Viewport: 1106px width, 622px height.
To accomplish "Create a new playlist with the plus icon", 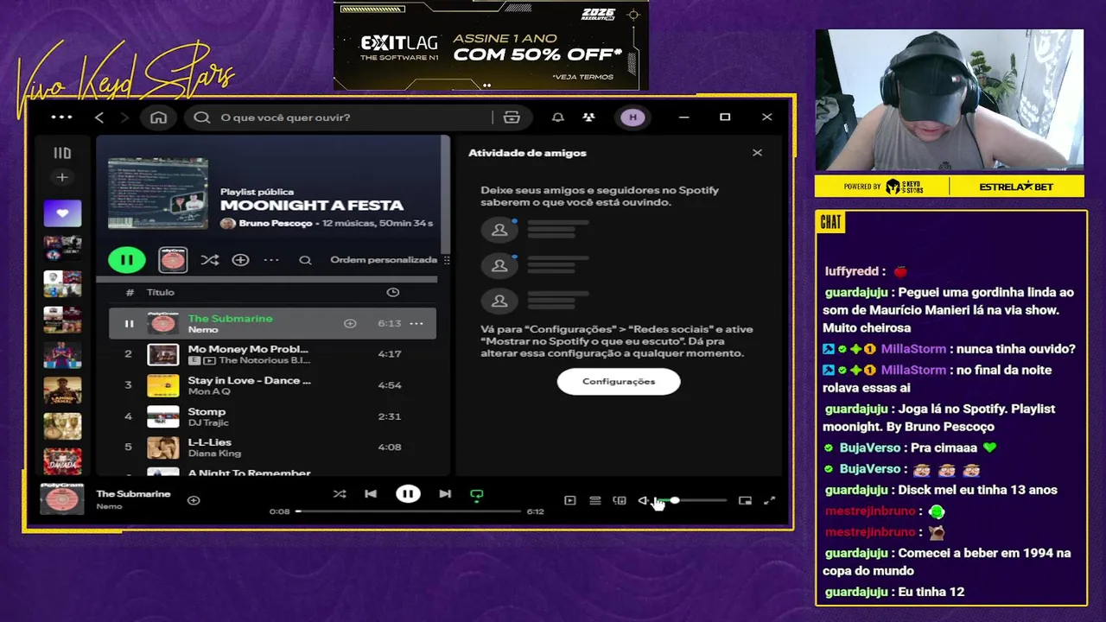I will [x=62, y=177].
